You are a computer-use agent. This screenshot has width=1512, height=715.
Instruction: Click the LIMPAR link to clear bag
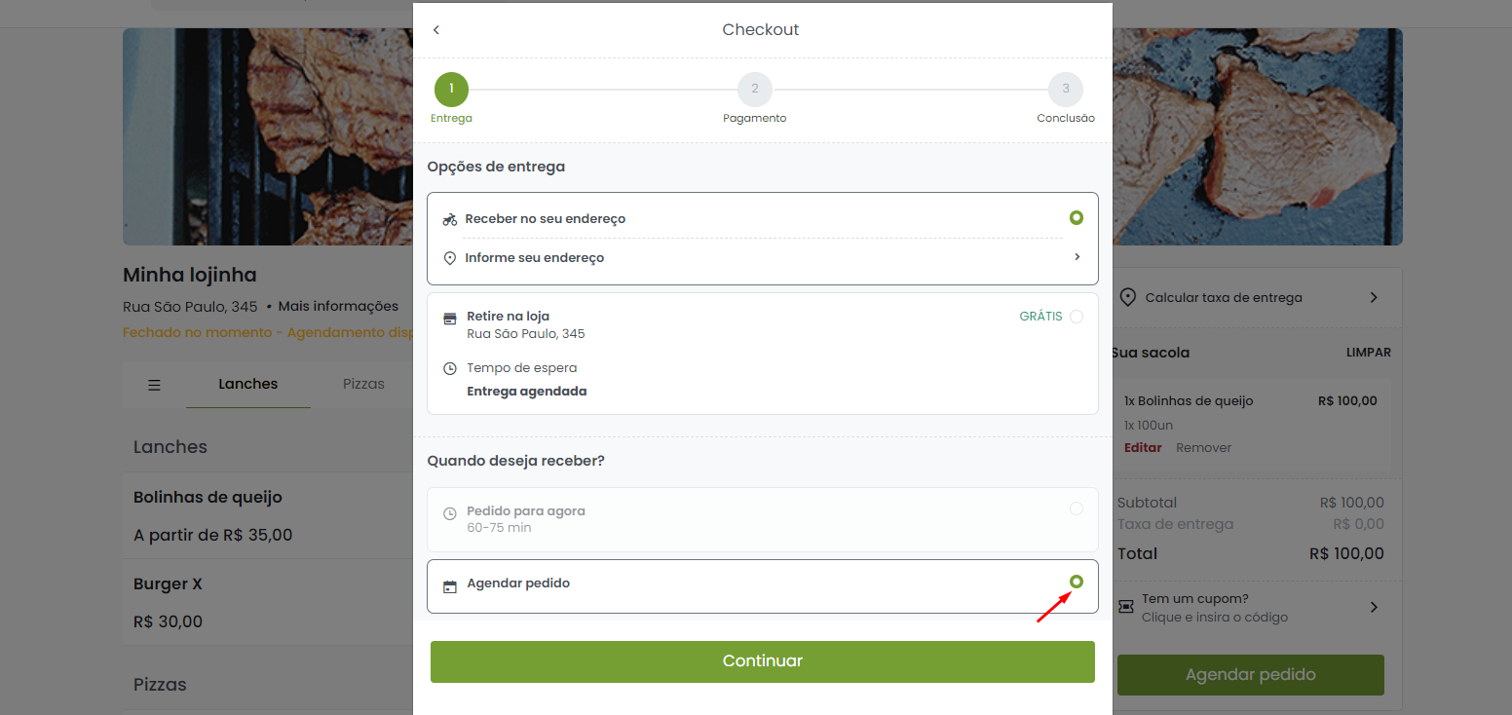[x=1368, y=353]
